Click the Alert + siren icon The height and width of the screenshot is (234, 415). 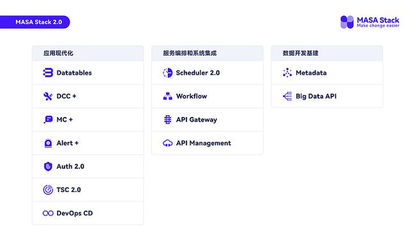48,143
